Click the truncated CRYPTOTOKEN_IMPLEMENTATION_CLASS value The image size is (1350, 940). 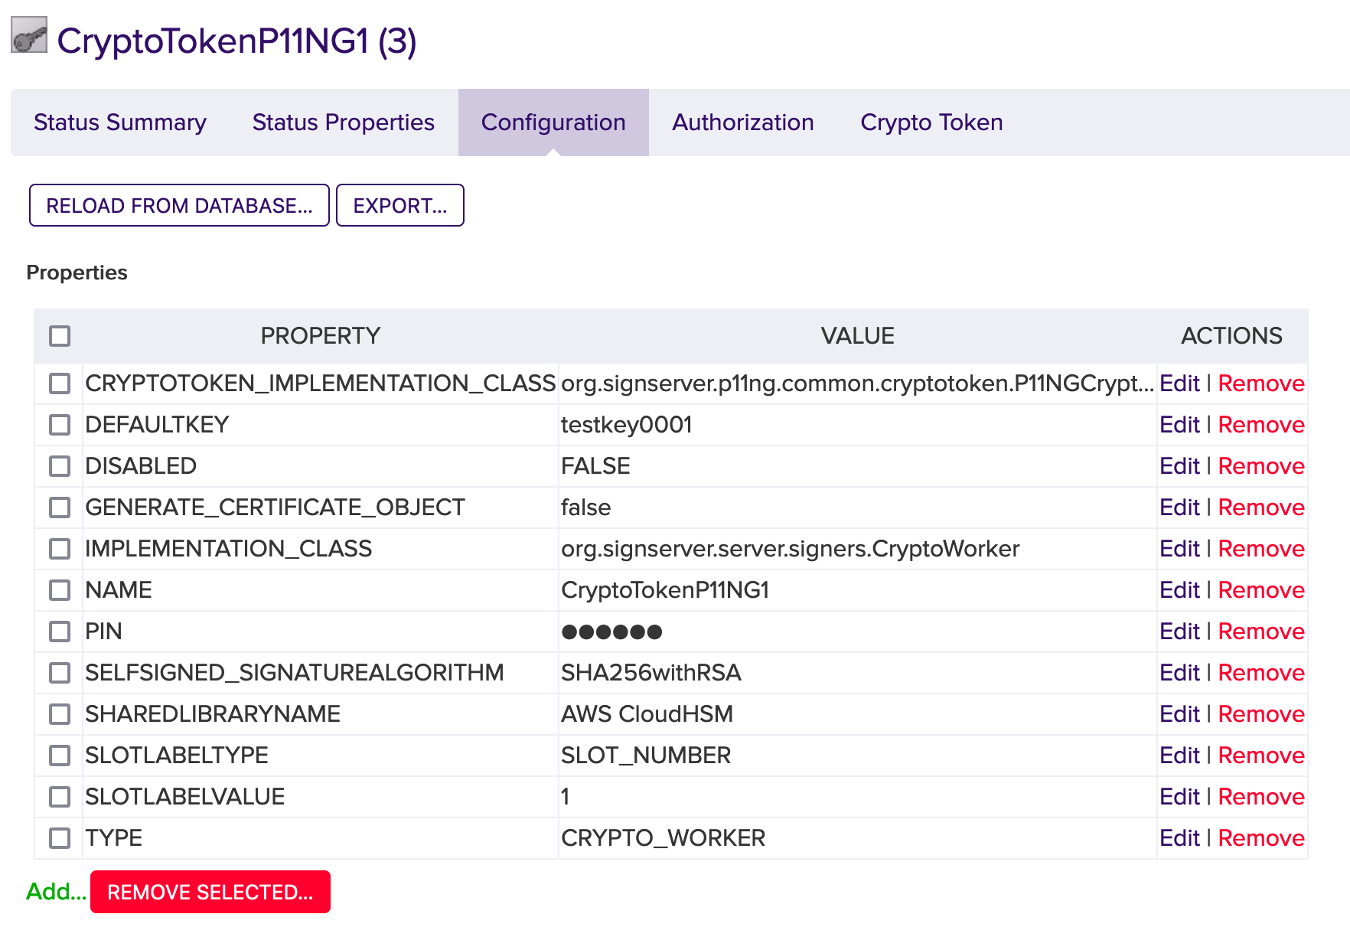856,384
